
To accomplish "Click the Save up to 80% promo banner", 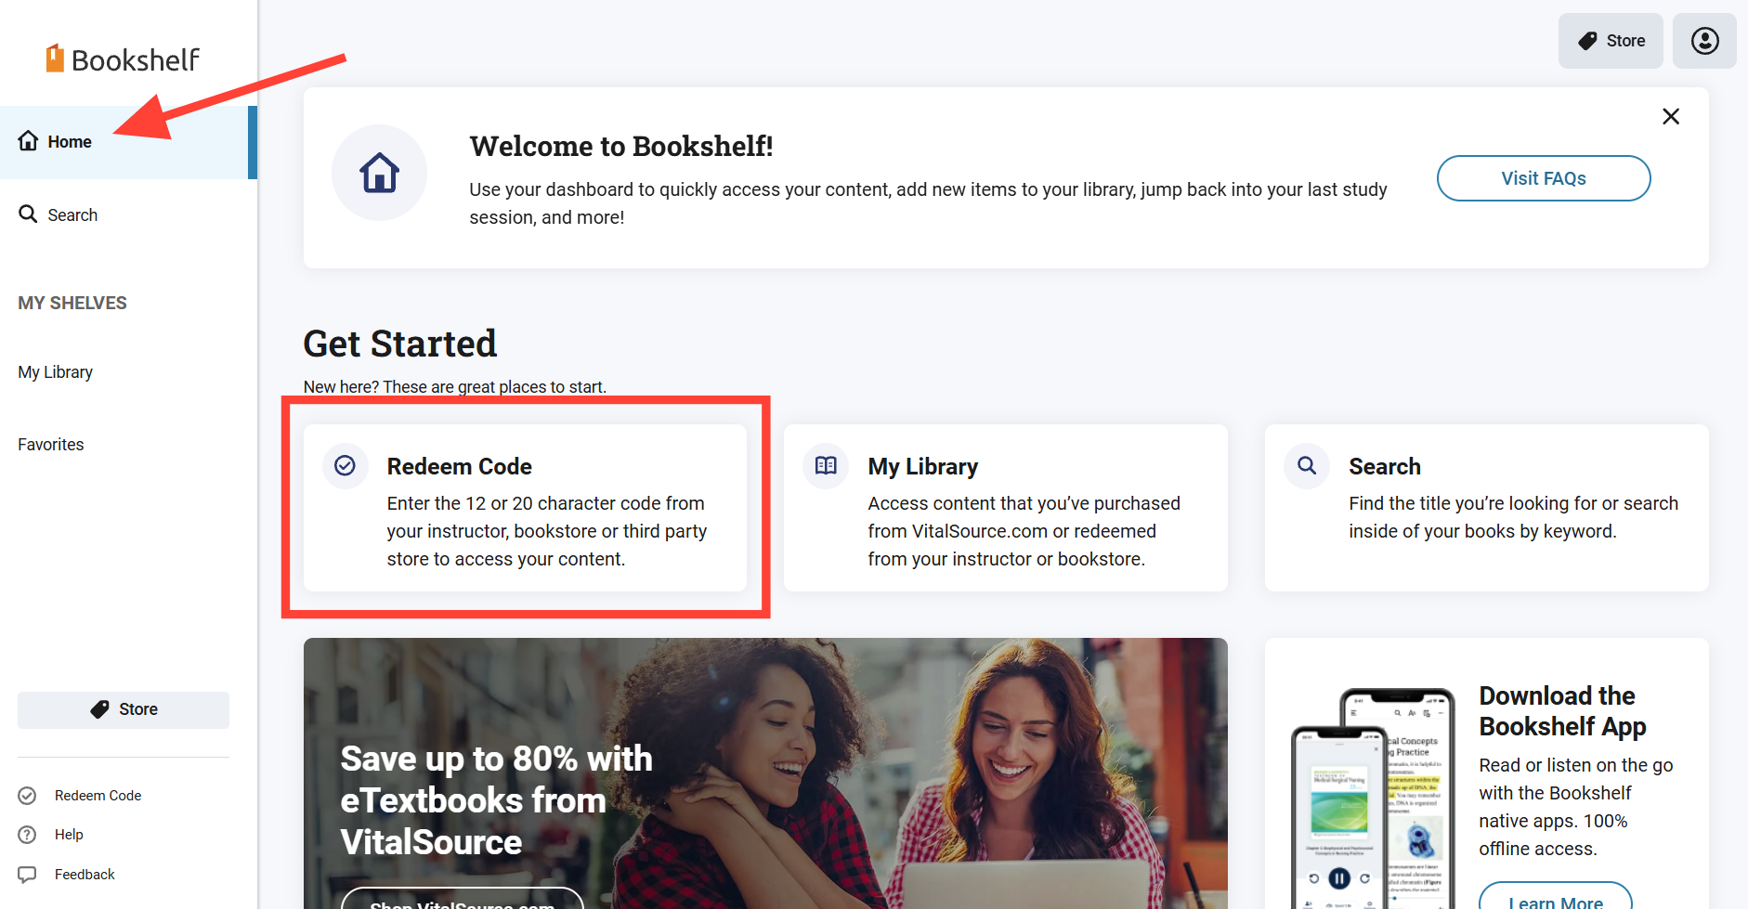I will pos(764,773).
